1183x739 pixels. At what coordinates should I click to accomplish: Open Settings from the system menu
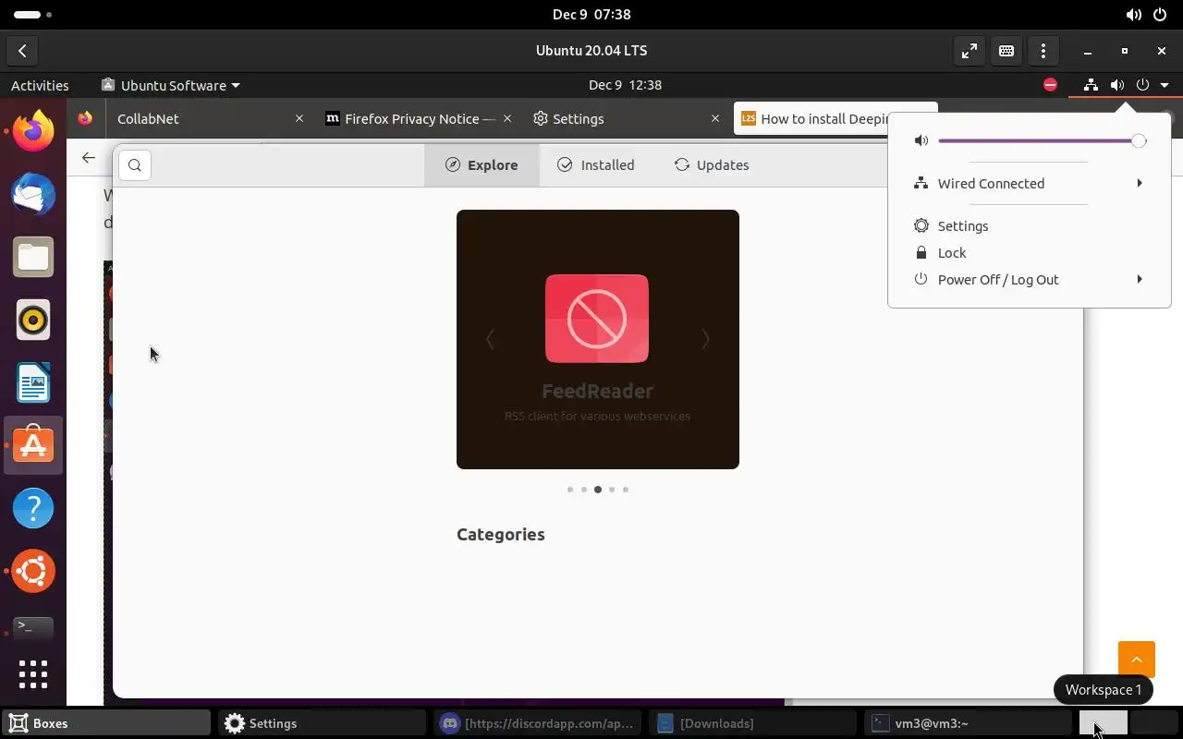point(1030,225)
